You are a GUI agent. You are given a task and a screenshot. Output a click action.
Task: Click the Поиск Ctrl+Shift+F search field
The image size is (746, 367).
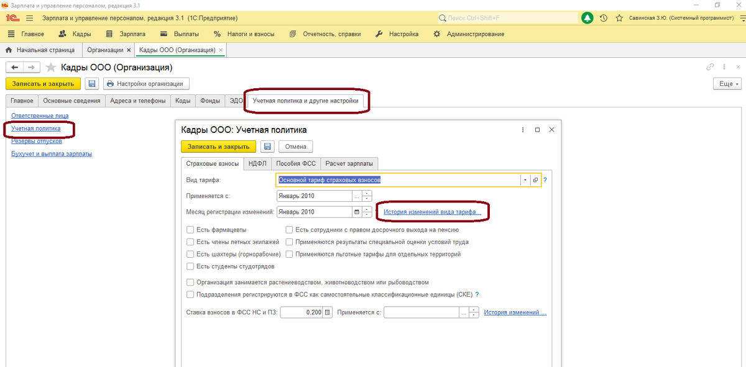507,18
